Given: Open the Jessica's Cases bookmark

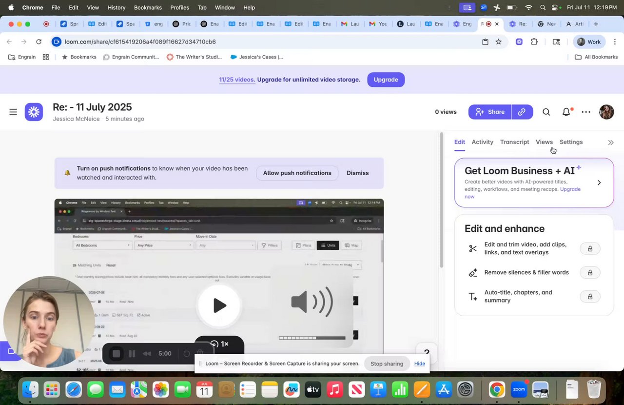Looking at the screenshot, I should coord(256,57).
